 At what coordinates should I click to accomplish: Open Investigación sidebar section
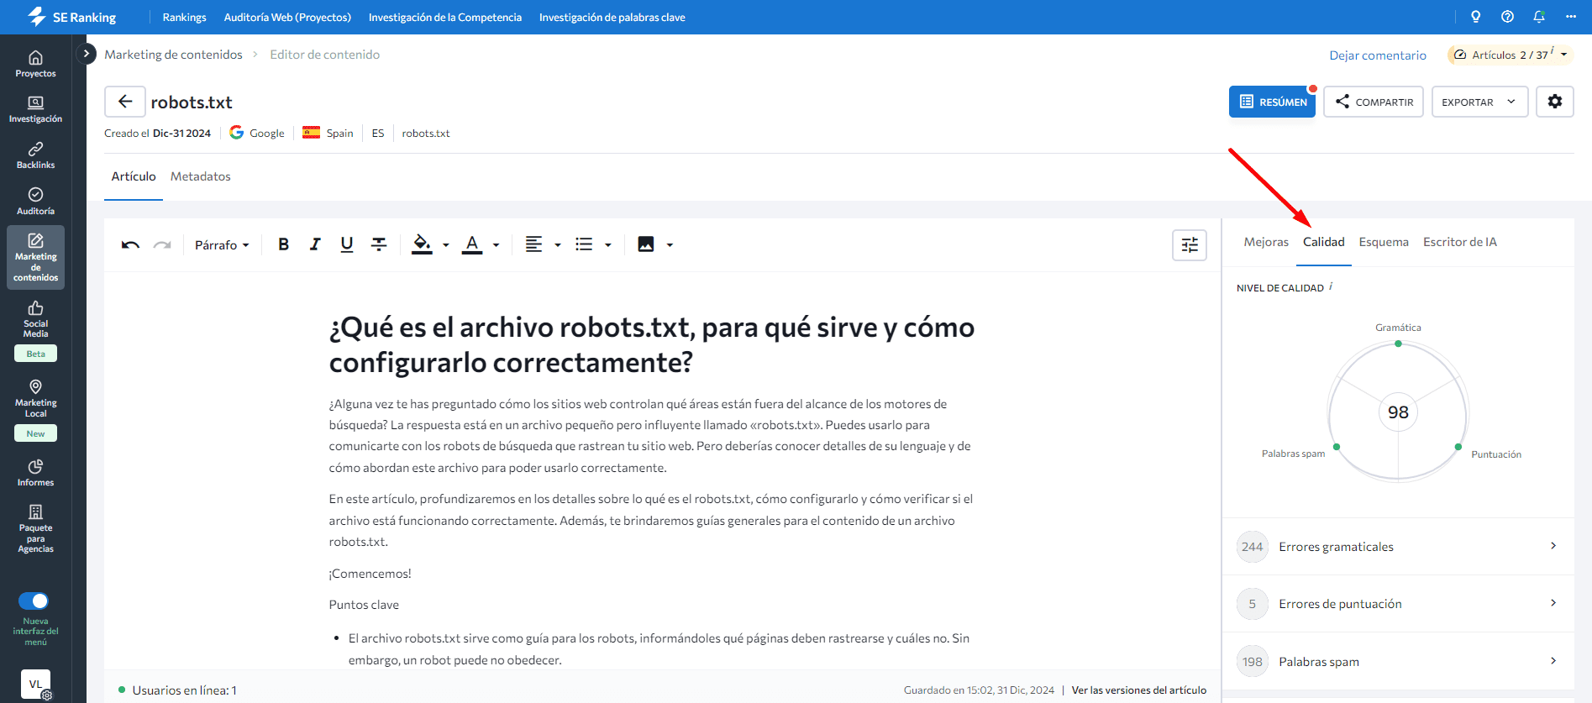click(x=35, y=109)
